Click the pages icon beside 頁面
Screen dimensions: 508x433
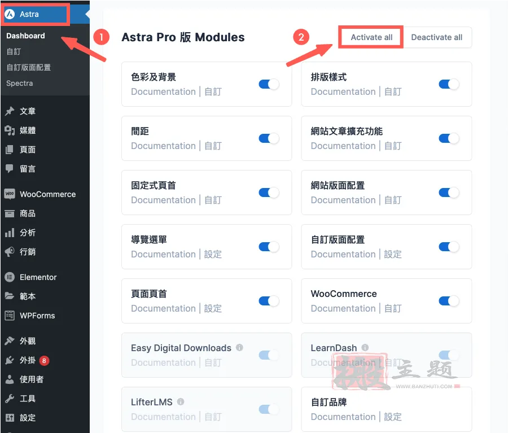point(10,150)
